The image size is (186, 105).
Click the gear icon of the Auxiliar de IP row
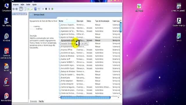click(60, 59)
